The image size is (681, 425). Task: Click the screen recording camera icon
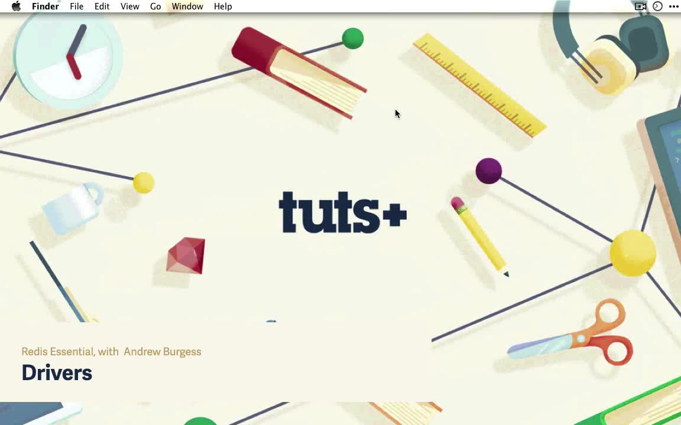click(x=641, y=6)
